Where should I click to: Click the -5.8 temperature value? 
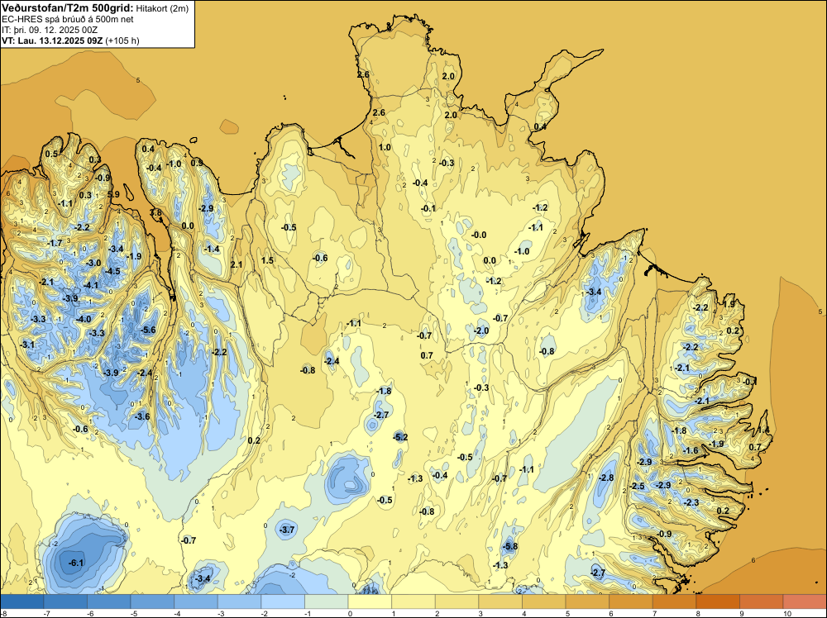[x=510, y=546]
